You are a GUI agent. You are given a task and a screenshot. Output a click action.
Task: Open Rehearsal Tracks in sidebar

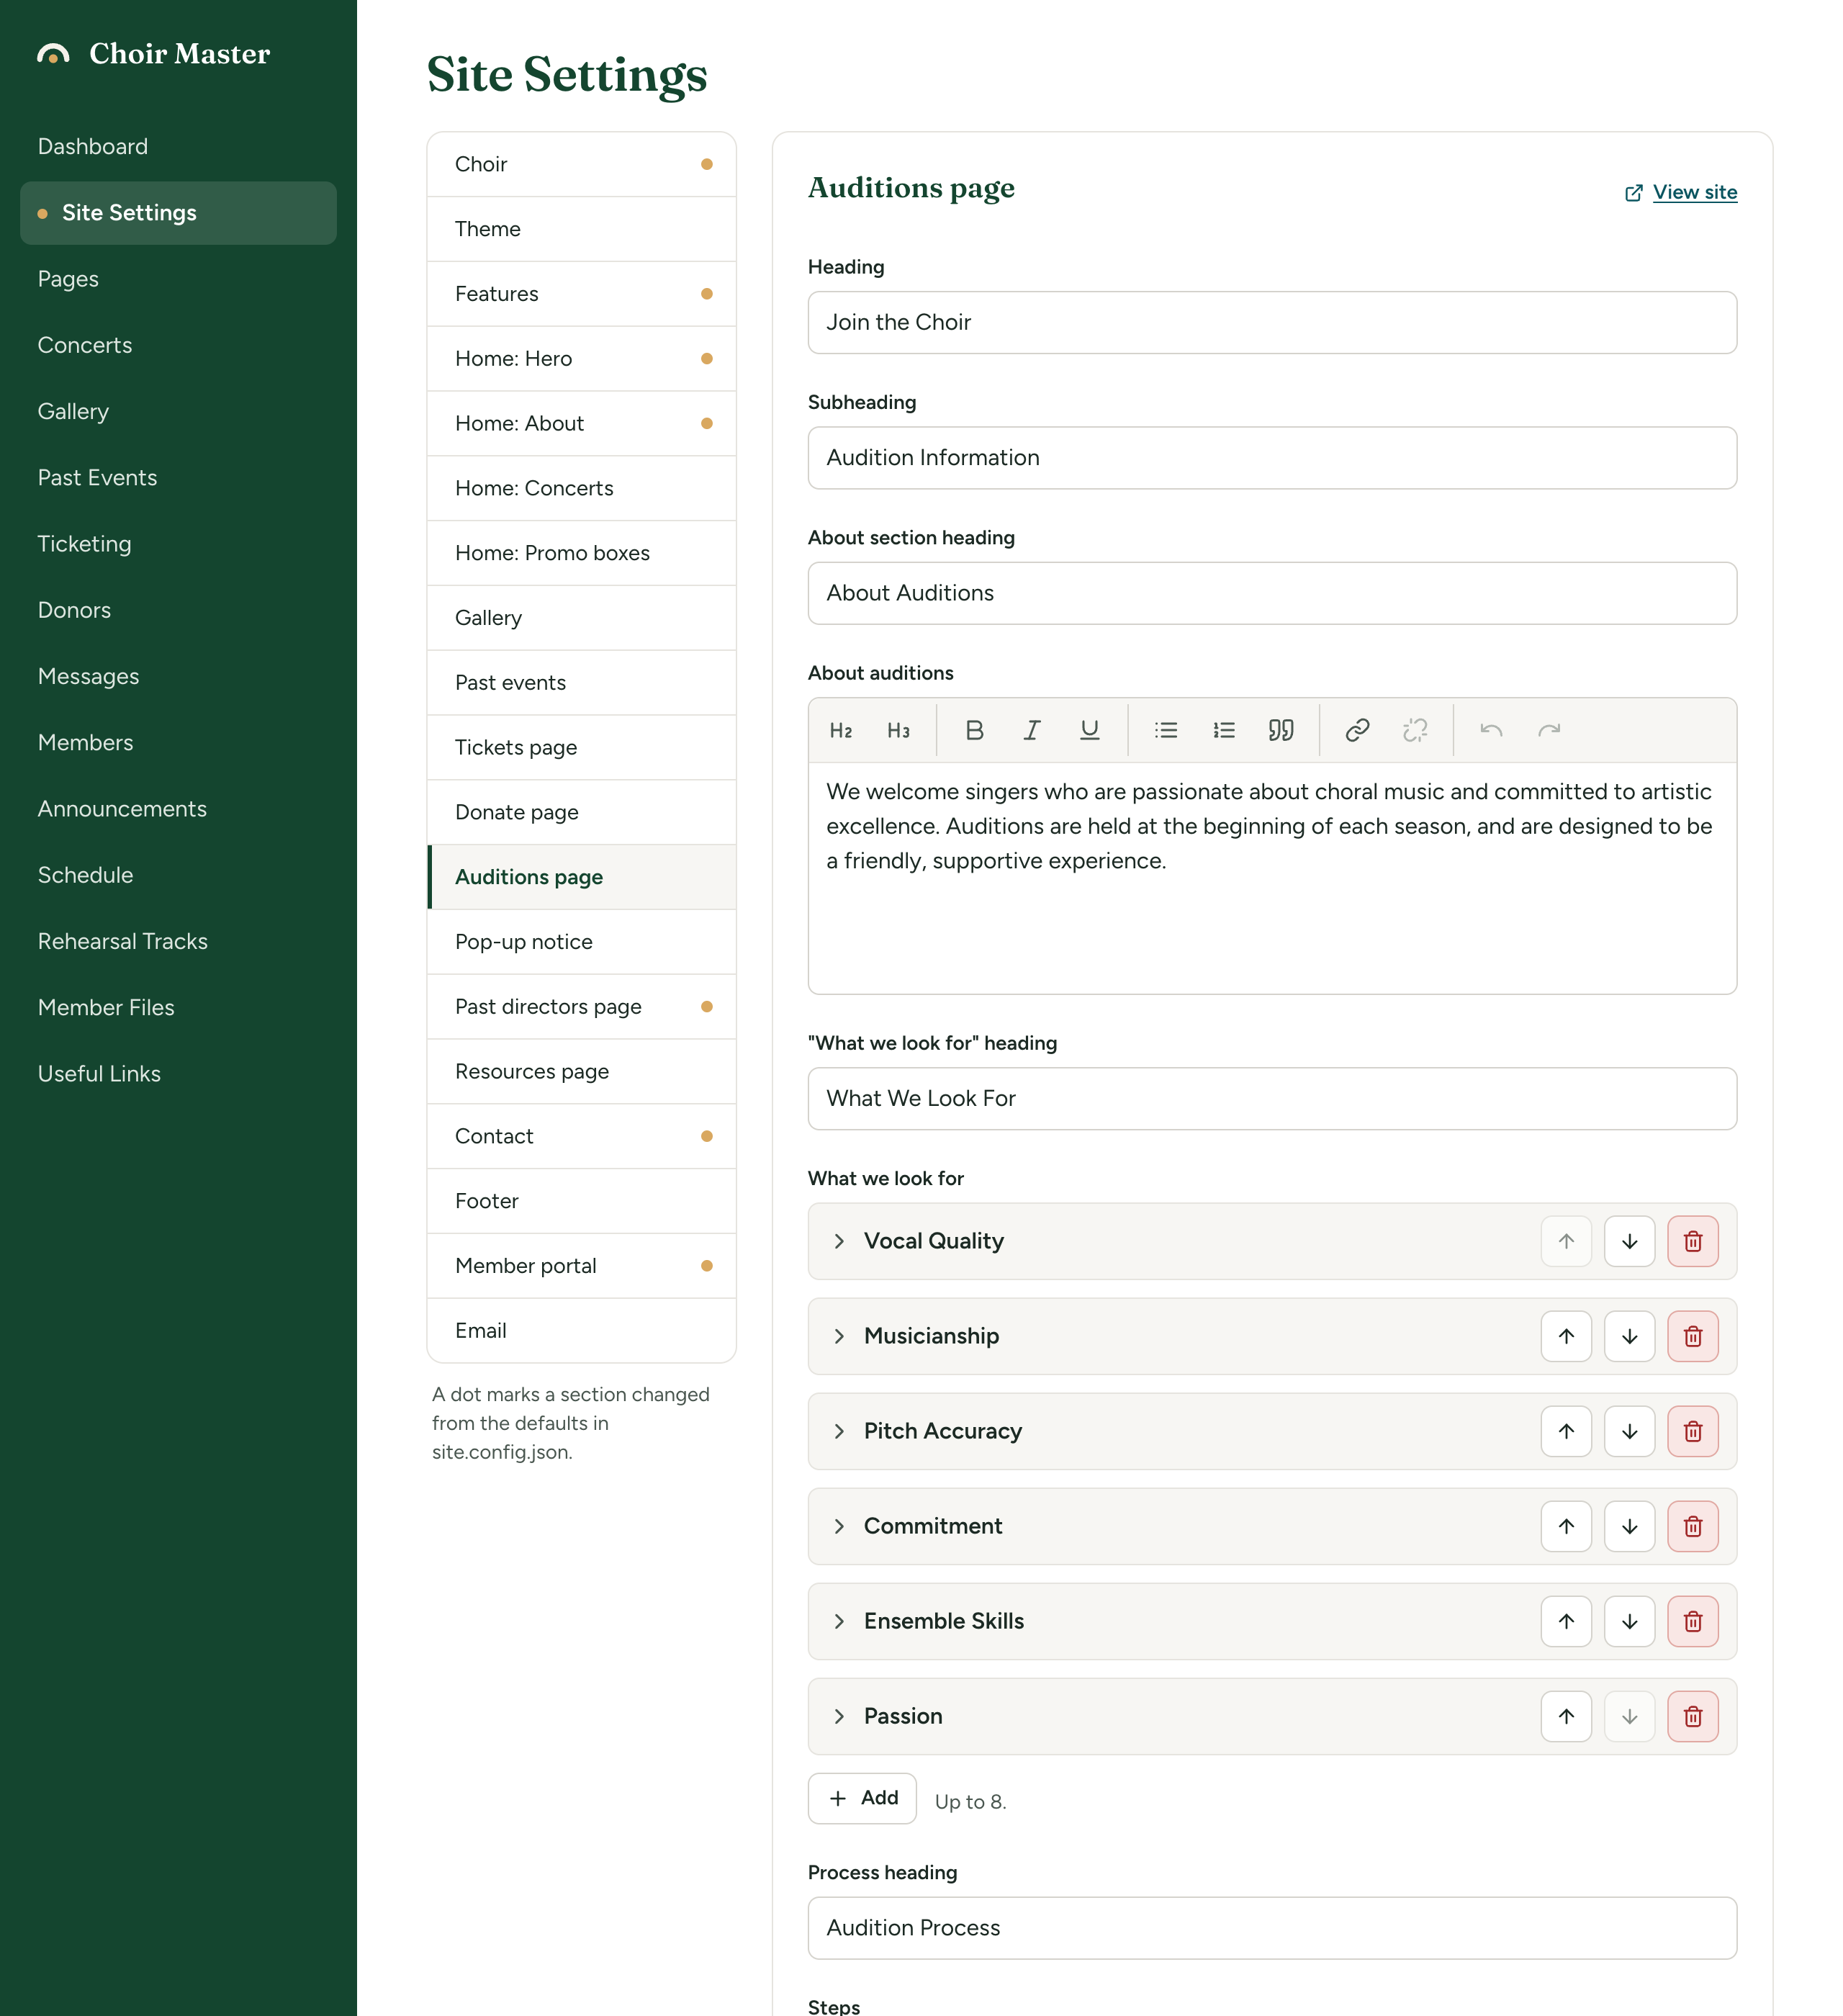(x=178, y=942)
